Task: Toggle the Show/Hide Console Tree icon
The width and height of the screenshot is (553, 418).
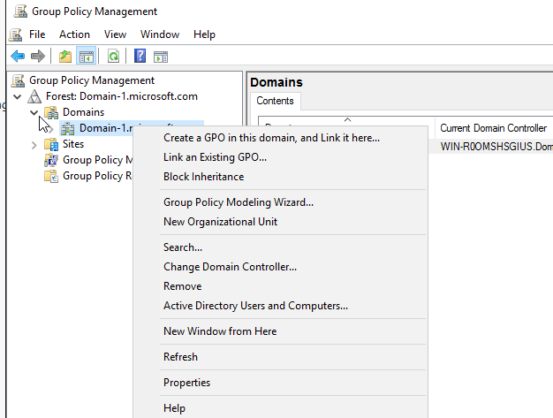Action: pos(86,56)
